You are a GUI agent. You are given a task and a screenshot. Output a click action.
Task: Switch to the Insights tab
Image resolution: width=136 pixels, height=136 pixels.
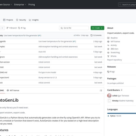[x=34, y=20]
